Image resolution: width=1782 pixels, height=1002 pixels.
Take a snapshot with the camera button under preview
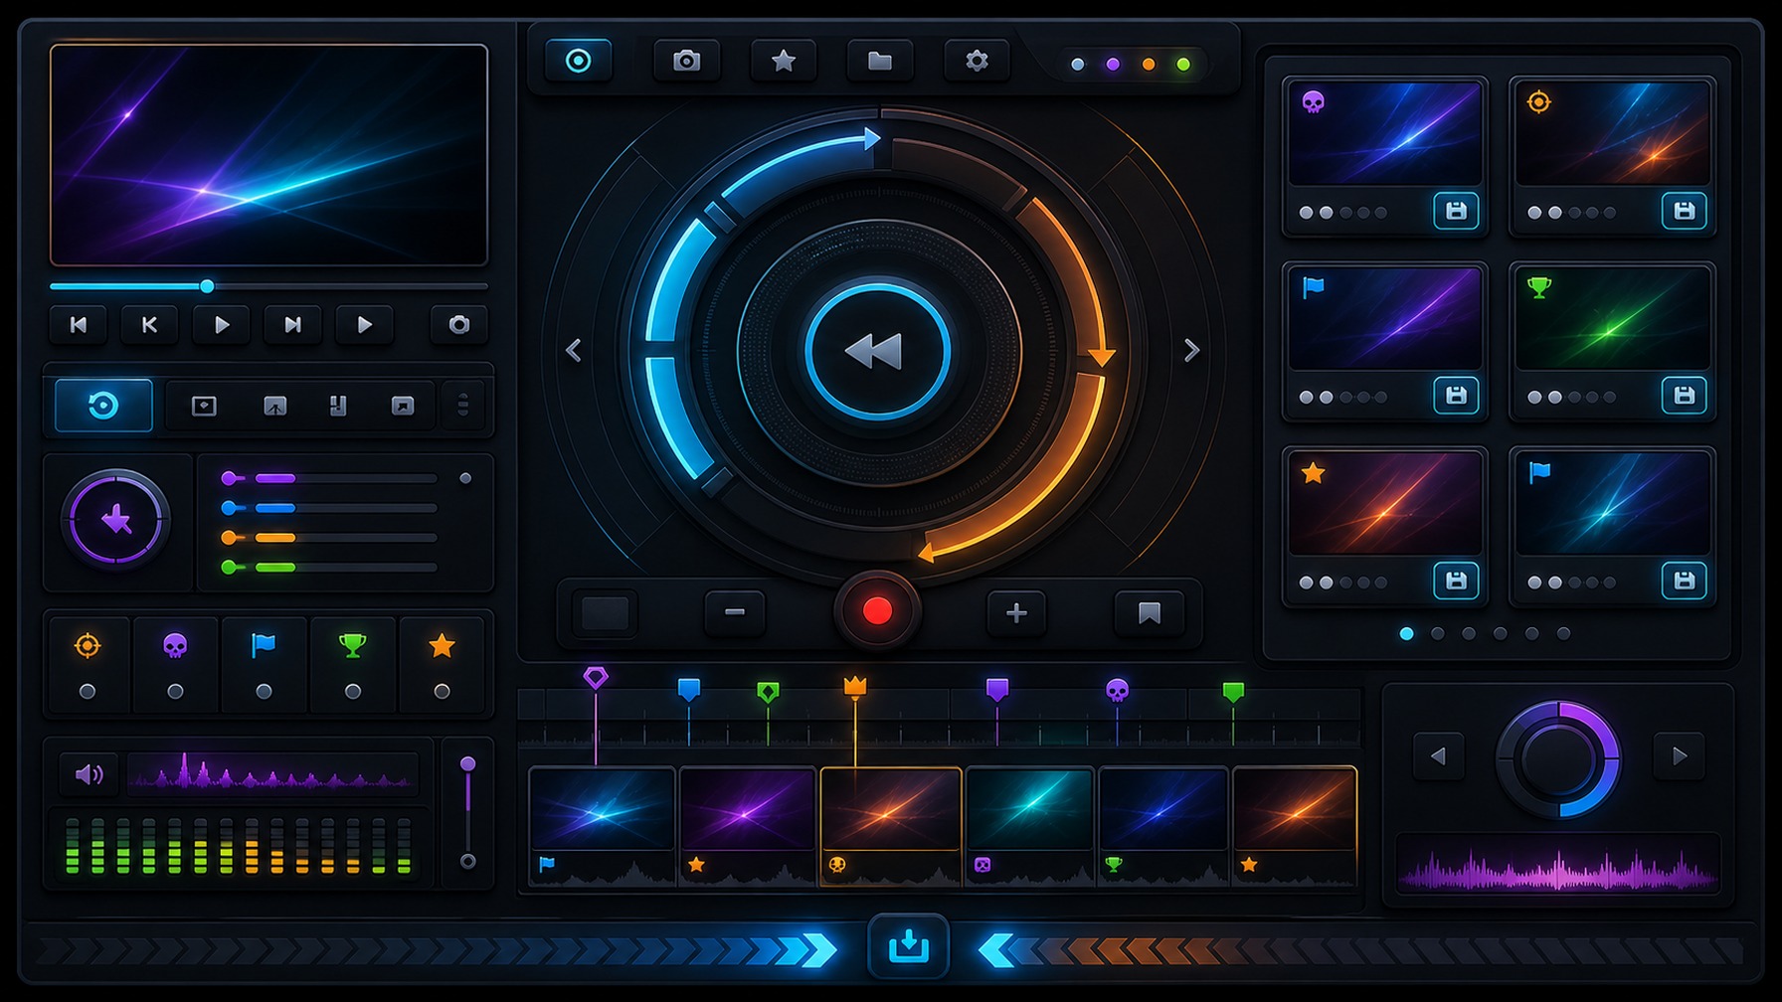tap(458, 324)
